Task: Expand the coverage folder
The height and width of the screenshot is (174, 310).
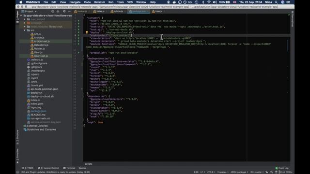Action: 25,23
